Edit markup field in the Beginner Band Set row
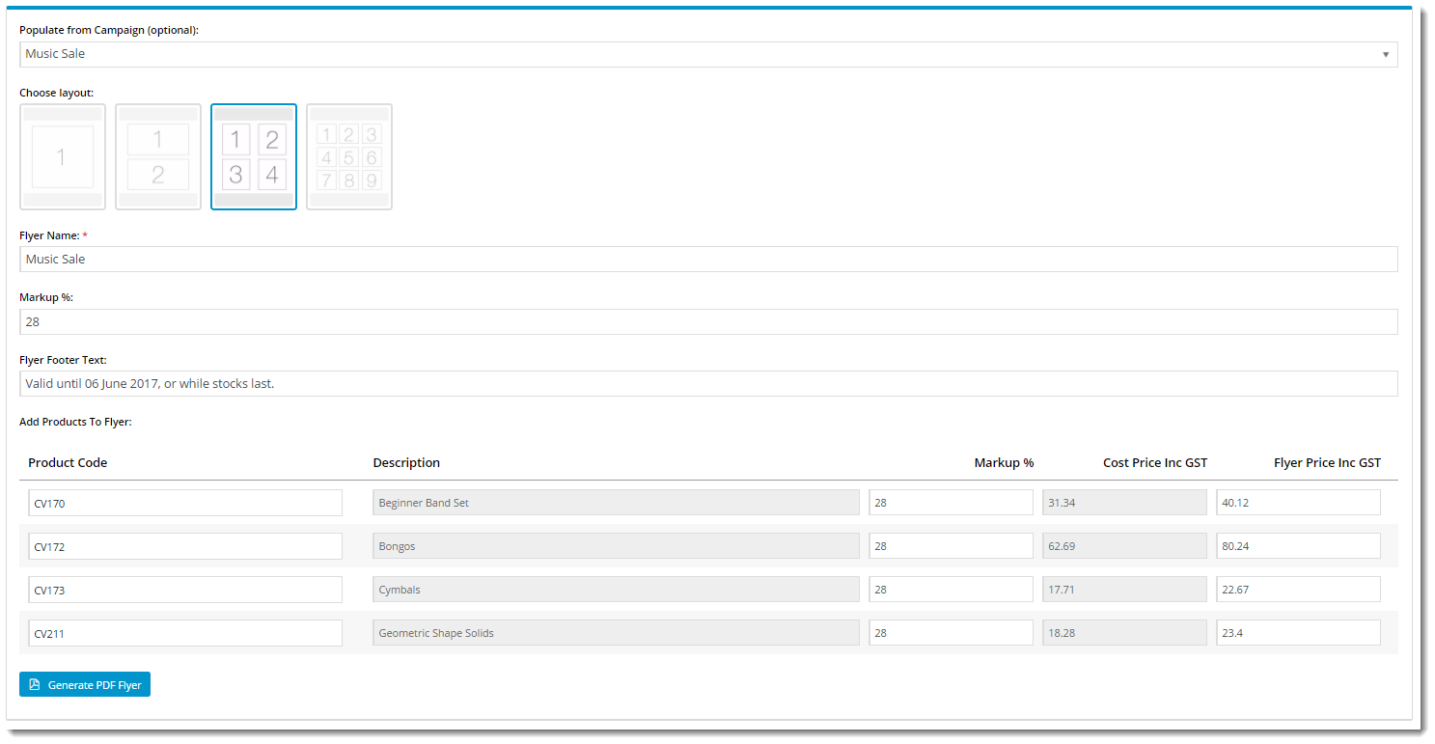Screen dimensions: 1435x744 tap(951, 503)
